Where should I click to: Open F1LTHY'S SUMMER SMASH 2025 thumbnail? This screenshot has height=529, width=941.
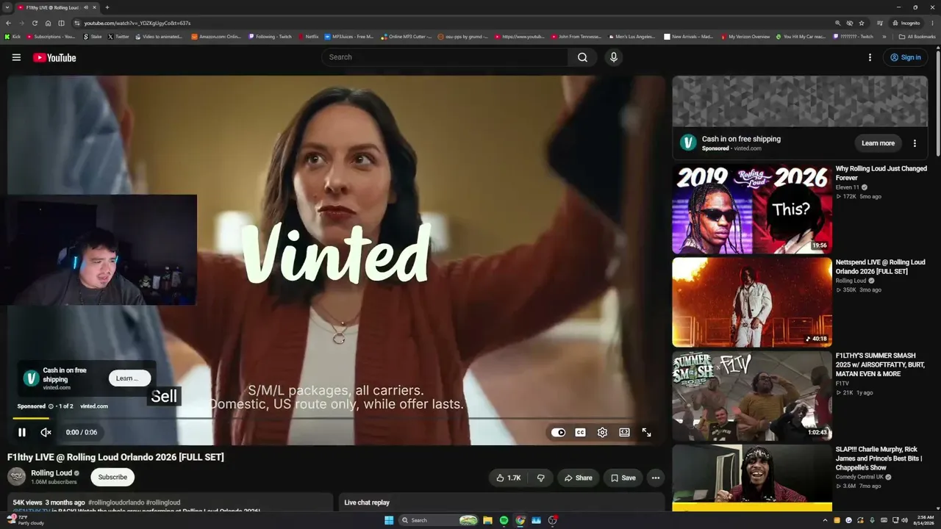(x=752, y=395)
